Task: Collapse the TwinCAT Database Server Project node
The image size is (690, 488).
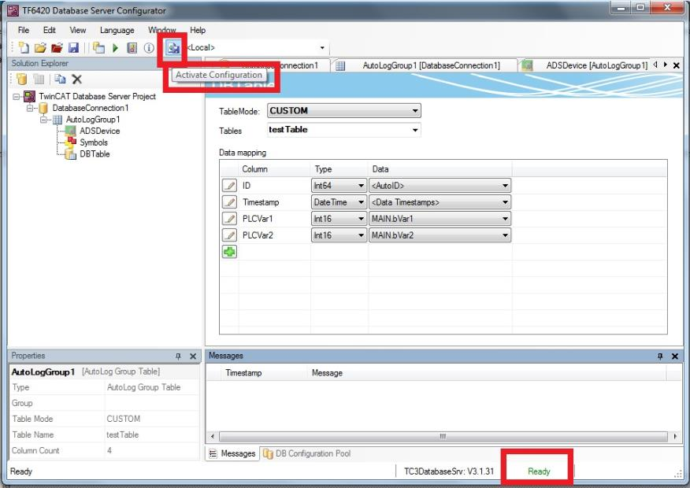Action: tap(17, 96)
